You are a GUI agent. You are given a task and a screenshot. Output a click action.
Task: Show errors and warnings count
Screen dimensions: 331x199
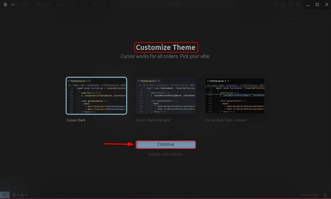click(x=20, y=195)
